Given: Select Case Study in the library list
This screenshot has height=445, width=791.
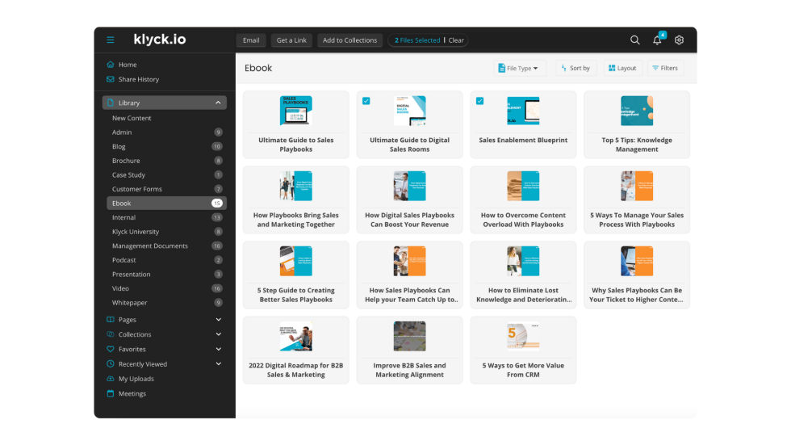Looking at the screenshot, I should pyautogui.click(x=128, y=175).
